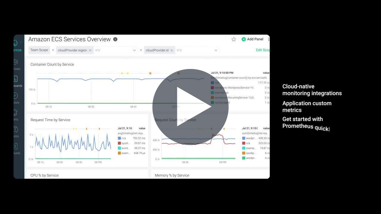Viewport: 381px width, 214px height.
Task: Click plus sign before cloudProvider.id
Action: (x=141, y=50)
